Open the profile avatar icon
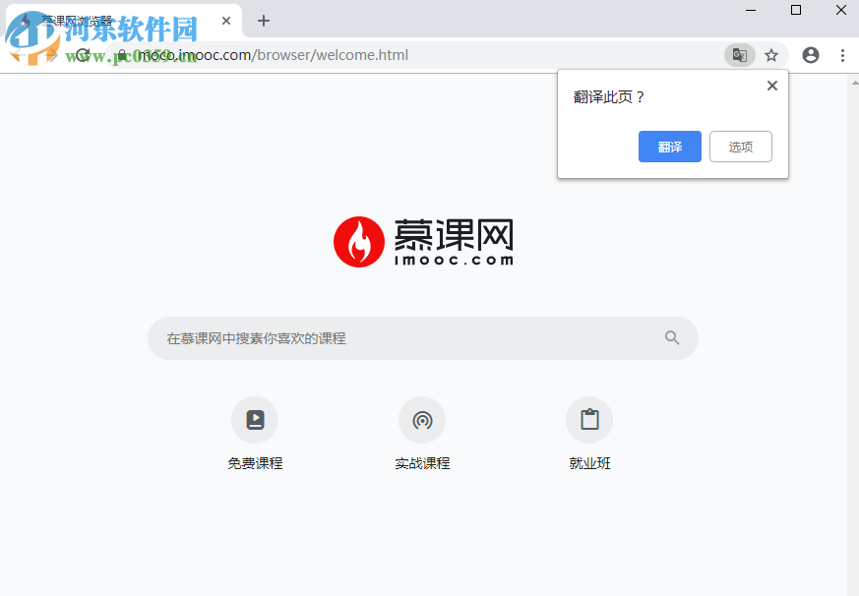This screenshot has width=859, height=596. pos(810,55)
